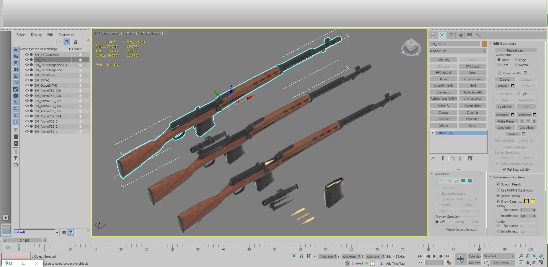The height and width of the screenshot is (267, 548).
Task: Click Play Animation in the playback controls
Action: tap(434, 256)
